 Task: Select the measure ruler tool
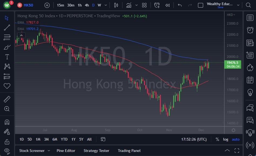pos(7,99)
